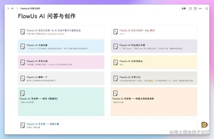The image size is (214, 139).
Task: Click page icon of 罗列大纲 card
Action: pyautogui.click(x=23, y=62)
